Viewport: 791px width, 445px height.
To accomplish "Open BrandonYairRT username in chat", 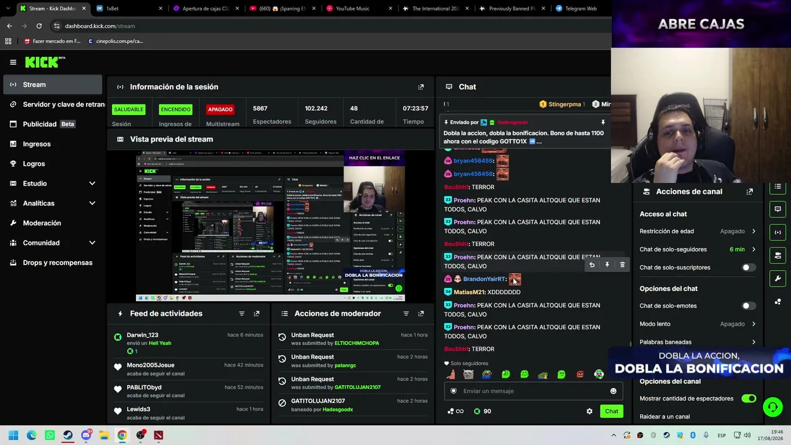I will click(484, 279).
